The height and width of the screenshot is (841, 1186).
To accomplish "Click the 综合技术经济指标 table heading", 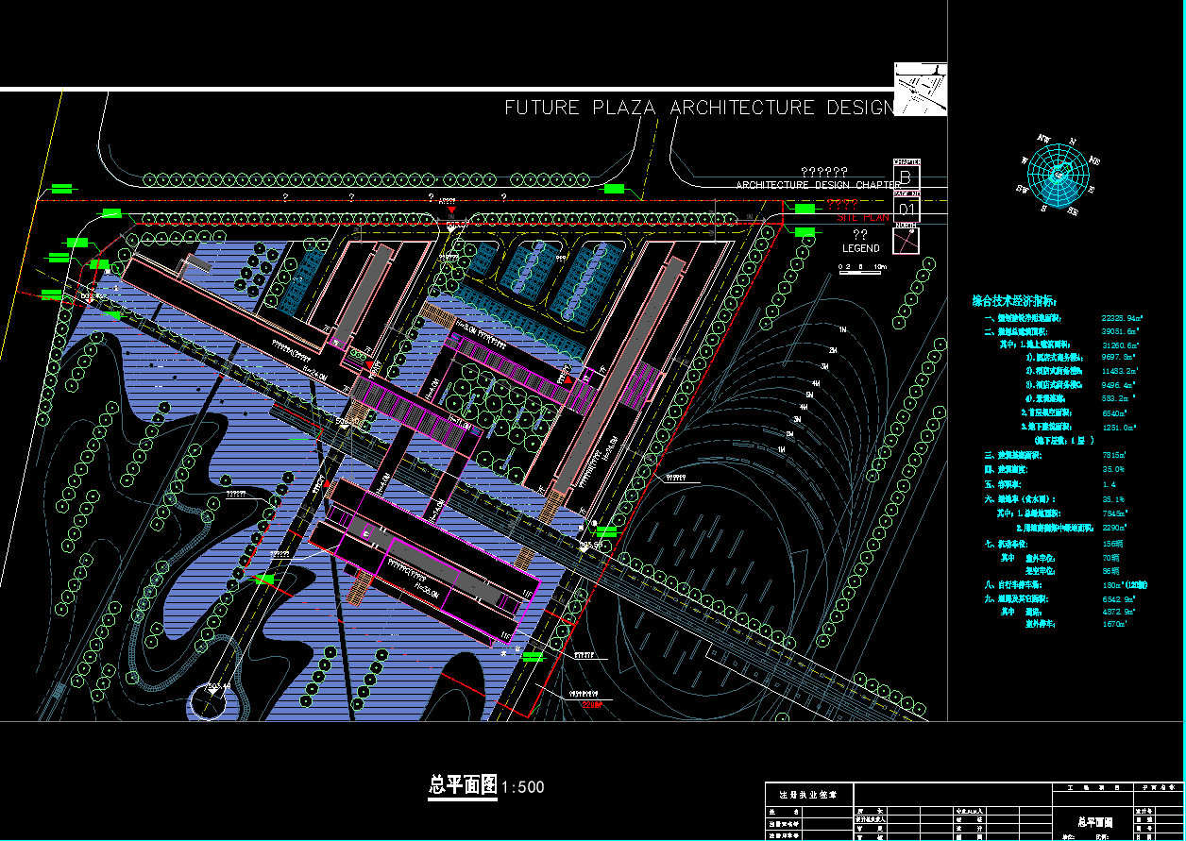I will [x=1016, y=301].
